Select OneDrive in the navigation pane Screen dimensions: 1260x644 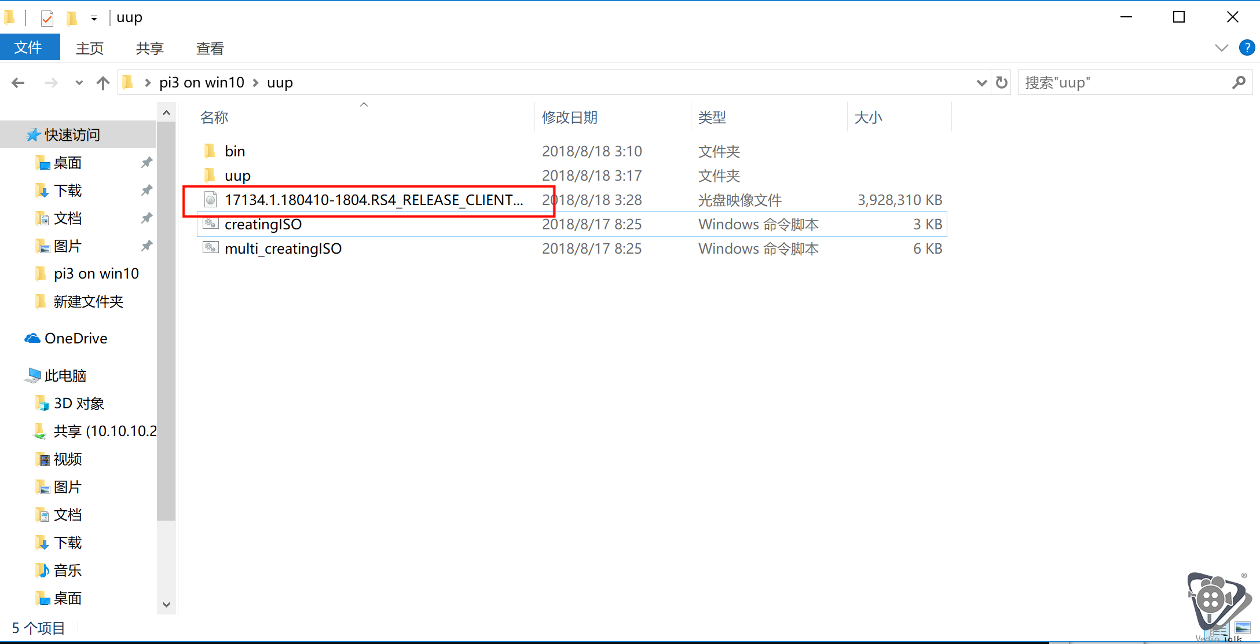(76, 338)
